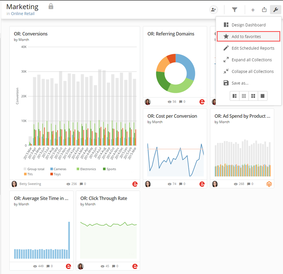
Task: Click Save as... option
Action: pos(248,83)
